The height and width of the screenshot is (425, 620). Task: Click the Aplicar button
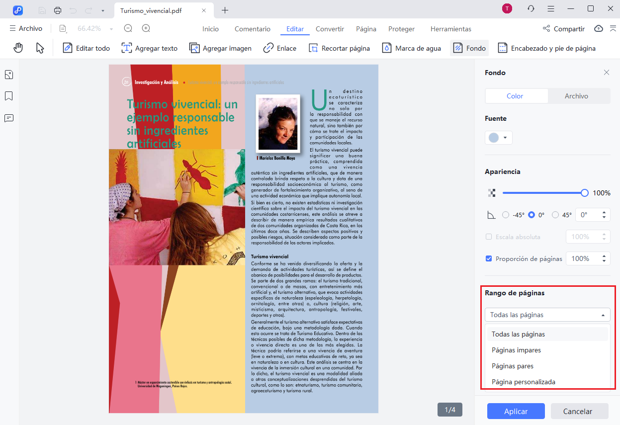516,411
